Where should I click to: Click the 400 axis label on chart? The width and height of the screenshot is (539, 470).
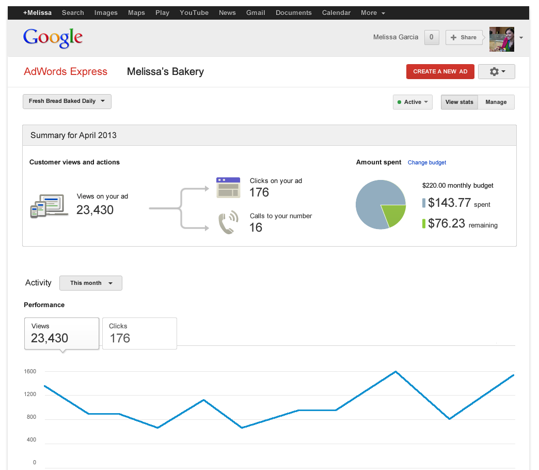tap(31, 439)
